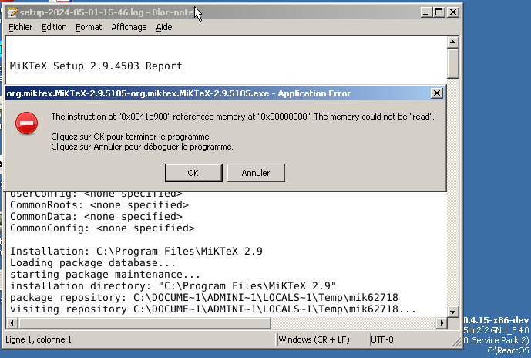Close the Application Error dialog
Screen dimensions: 531x358
437,93
